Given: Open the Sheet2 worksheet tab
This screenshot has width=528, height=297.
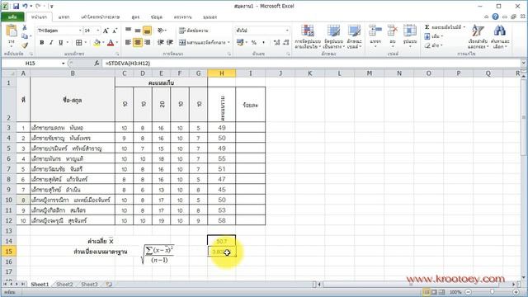Looking at the screenshot, I should pyautogui.click(x=64, y=284).
